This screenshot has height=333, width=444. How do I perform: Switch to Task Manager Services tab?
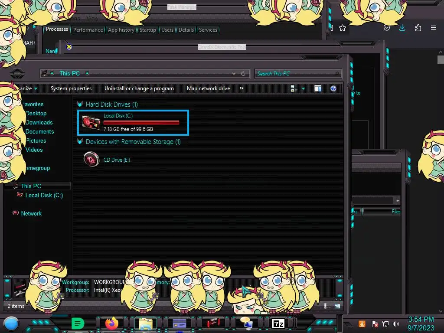coord(208,30)
